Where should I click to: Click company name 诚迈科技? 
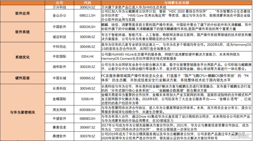(59, 37)
